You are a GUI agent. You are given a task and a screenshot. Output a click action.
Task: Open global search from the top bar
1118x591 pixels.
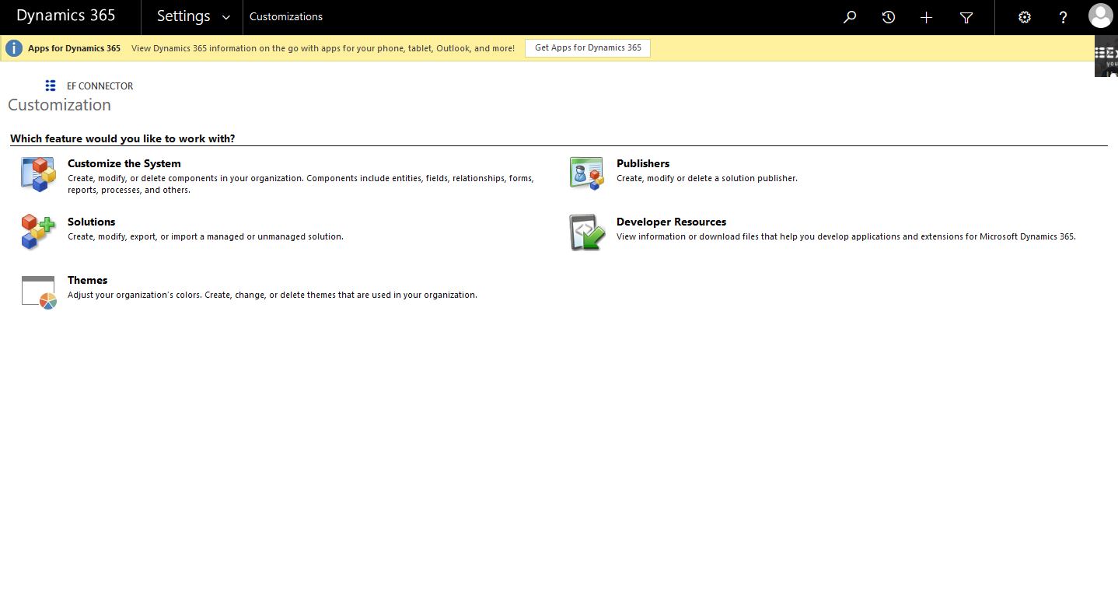click(x=850, y=16)
